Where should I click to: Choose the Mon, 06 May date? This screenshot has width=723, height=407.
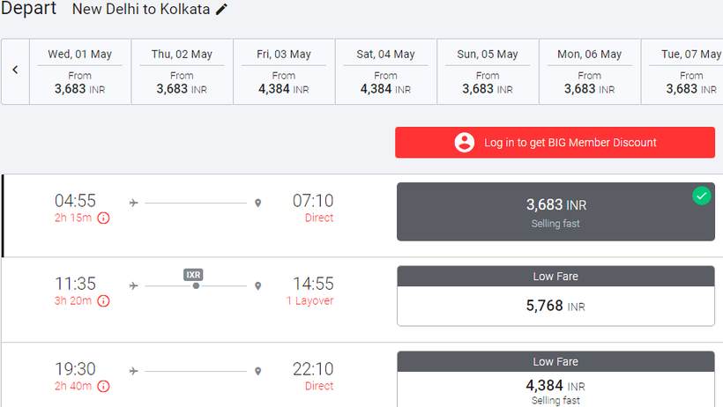tap(589, 71)
